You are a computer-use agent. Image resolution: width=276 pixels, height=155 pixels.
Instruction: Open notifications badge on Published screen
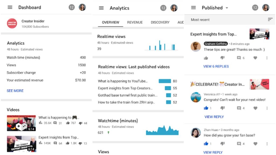(x=255, y=8)
